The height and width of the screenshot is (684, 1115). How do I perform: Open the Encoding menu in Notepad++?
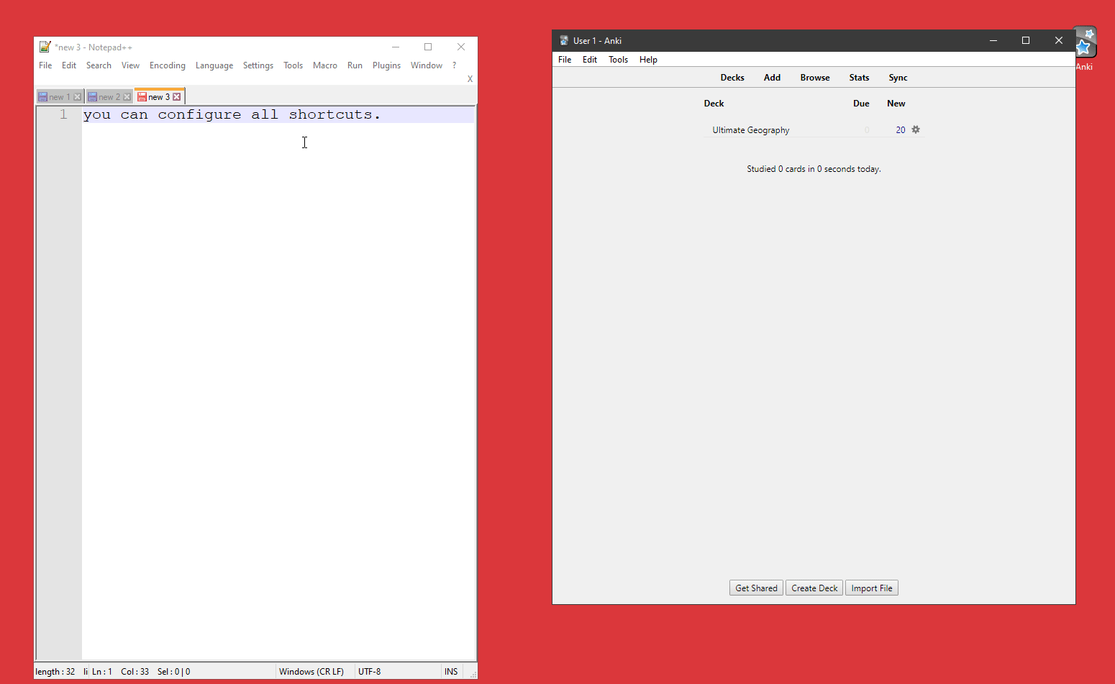click(x=167, y=65)
